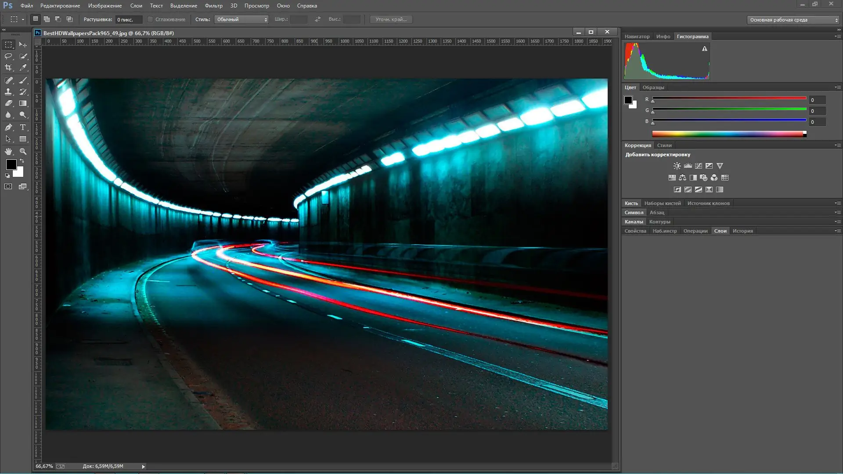Screen dimensions: 843x474
Task: Select the Zoom magnifier tool
Action: coord(23,151)
